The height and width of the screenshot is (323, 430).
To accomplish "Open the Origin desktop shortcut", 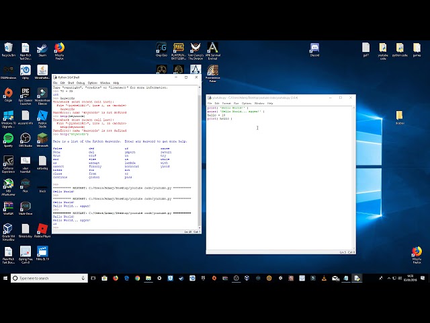I will click(x=9, y=95).
